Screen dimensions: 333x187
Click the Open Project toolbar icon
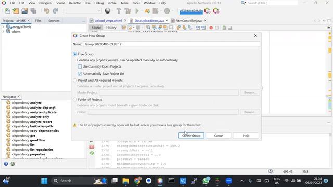coord(24,11)
